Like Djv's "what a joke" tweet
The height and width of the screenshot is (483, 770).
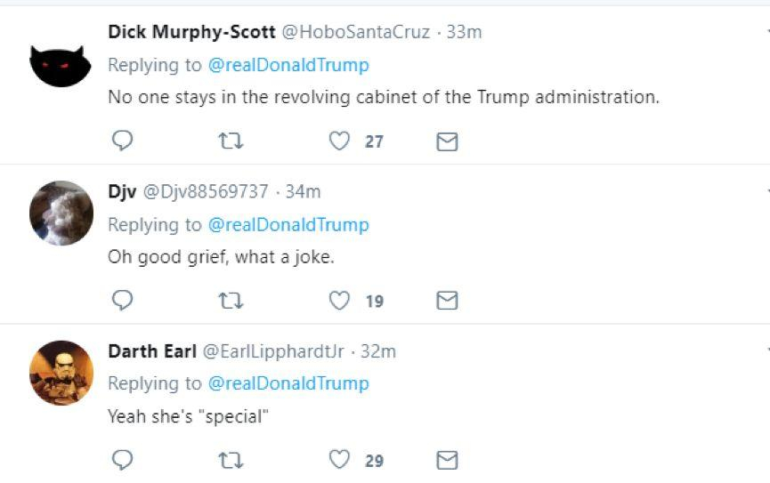tap(340, 301)
